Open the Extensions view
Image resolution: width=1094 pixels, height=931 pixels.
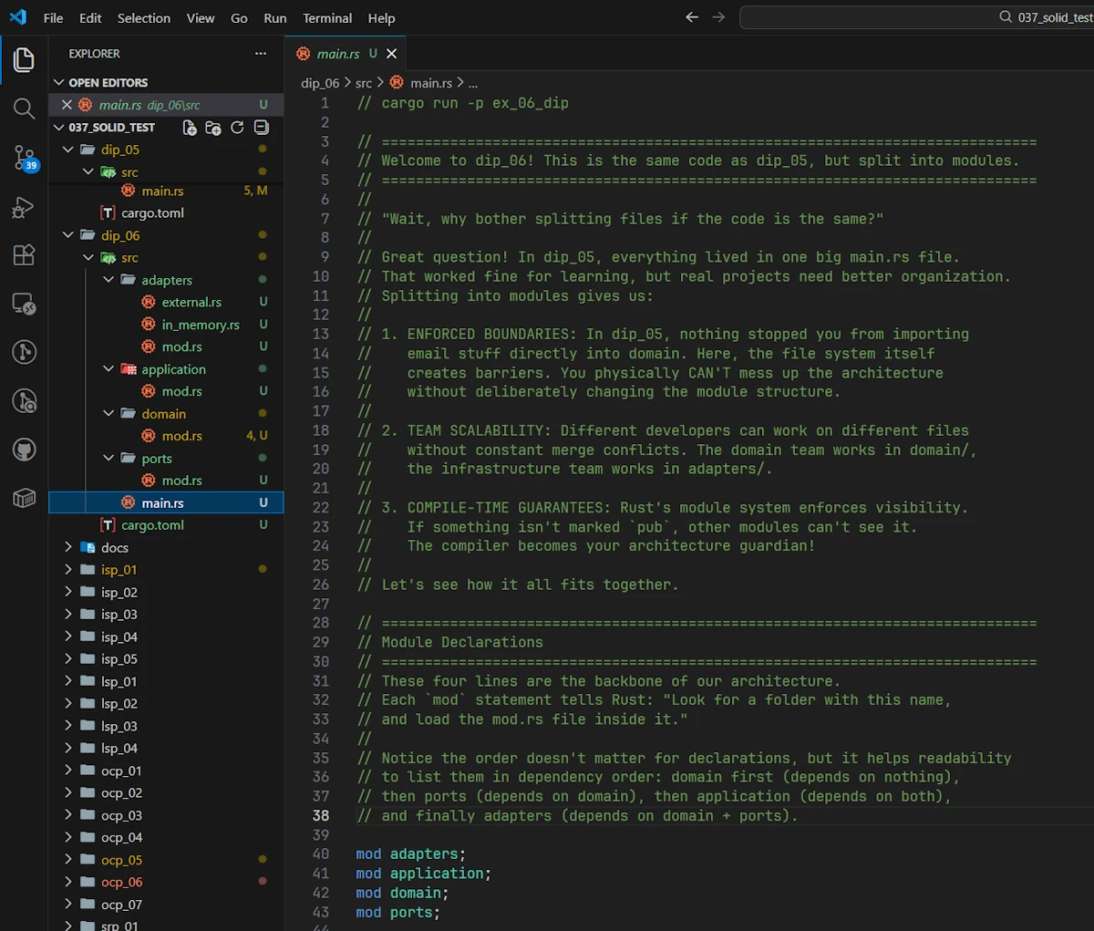24,255
